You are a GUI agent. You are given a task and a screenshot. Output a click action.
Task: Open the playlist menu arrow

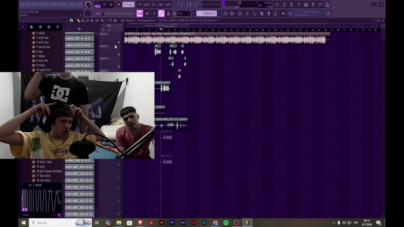[67, 20]
